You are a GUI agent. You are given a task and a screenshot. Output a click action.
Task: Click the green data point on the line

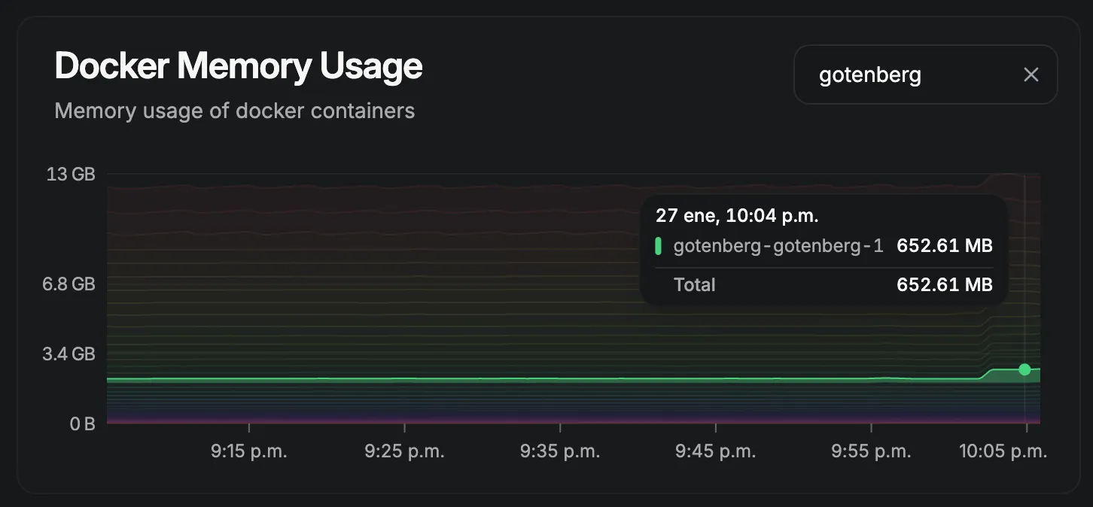1024,369
